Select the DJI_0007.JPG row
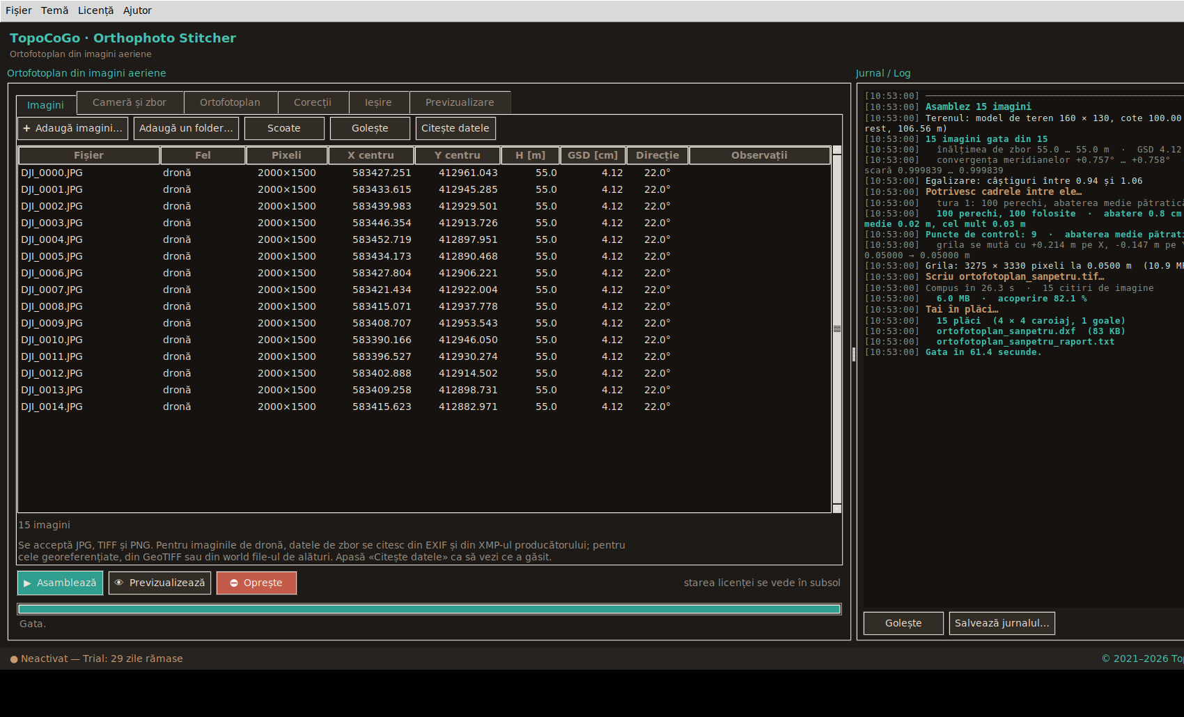The height and width of the screenshot is (717, 1184). (424, 290)
